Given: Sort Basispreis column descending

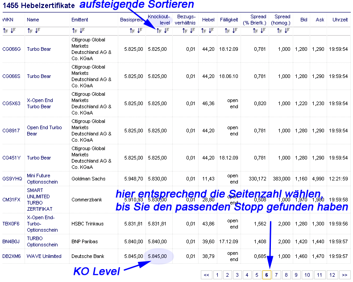Looking at the screenshot, I should tap(140, 30).
